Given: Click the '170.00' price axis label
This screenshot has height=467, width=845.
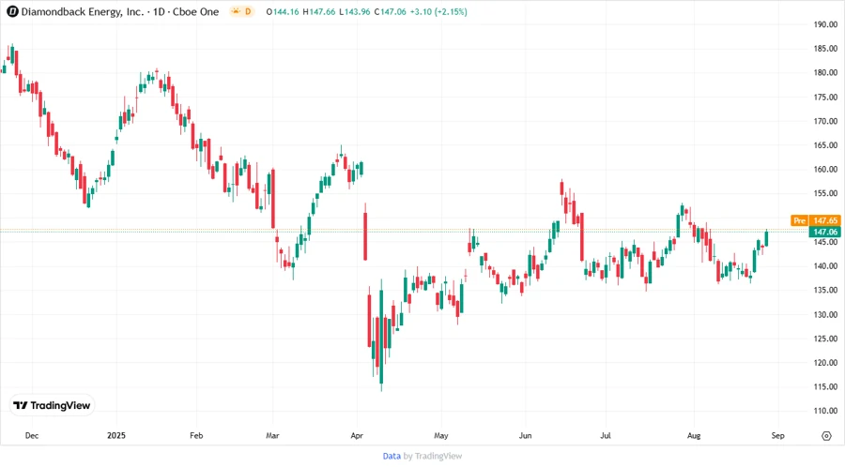Looking at the screenshot, I should [x=825, y=121].
